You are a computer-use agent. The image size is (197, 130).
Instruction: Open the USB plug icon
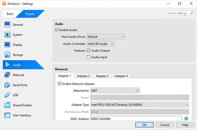point(7,95)
